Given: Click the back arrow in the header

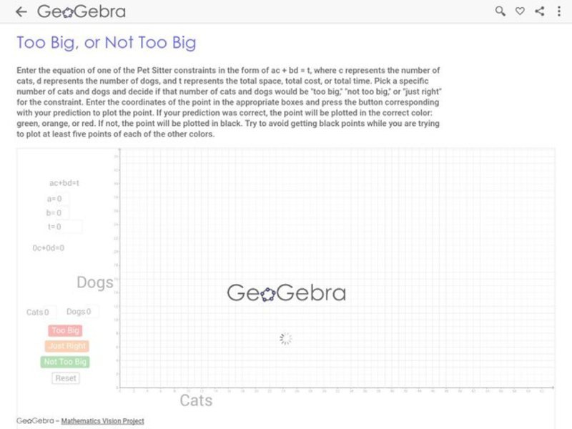Looking at the screenshot, I should click(x=21, y=11).
